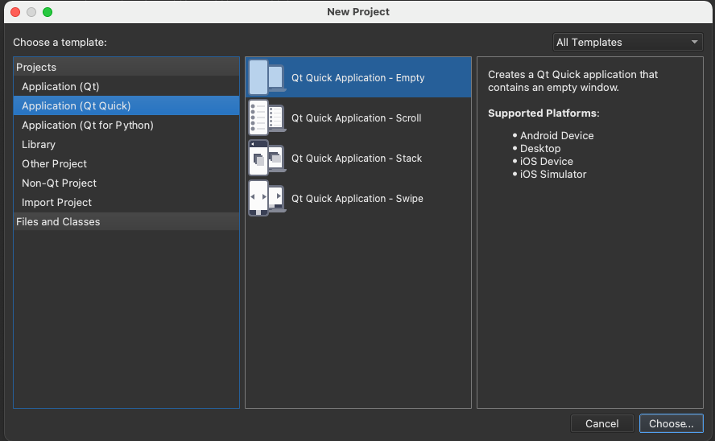Click the Projects section header
Screen dimensions: 715x441
(36, 68)
